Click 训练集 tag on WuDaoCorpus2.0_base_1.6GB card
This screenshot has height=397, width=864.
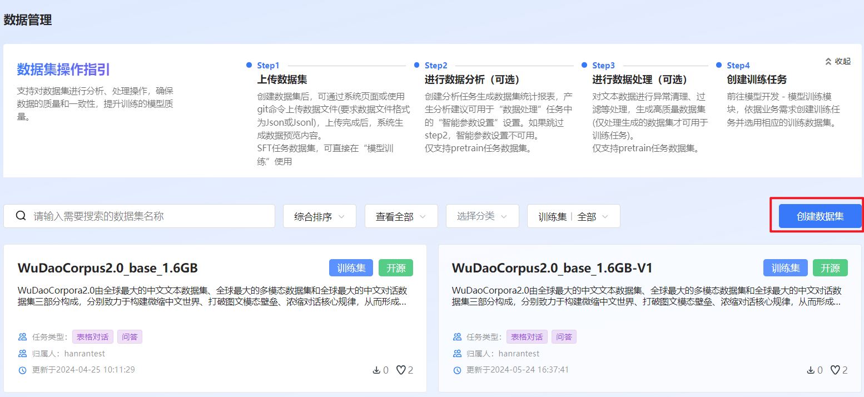click(x=351, y=268)
